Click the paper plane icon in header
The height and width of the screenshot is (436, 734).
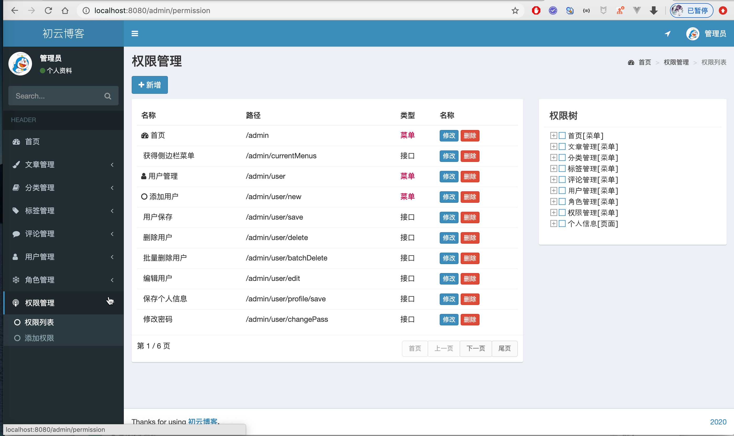pyautogui.click(x=668, y=34)
